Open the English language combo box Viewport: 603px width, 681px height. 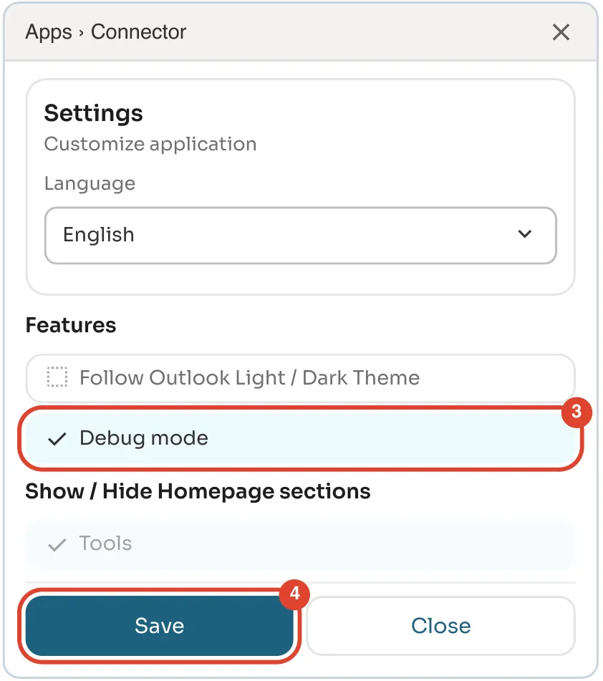click(301, 236)
